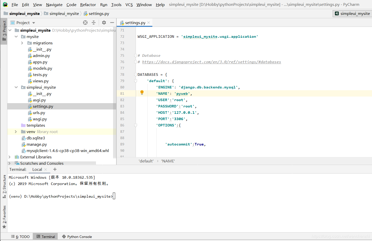Open the VCS menu
372x241 pixels.
pos(129,5)
